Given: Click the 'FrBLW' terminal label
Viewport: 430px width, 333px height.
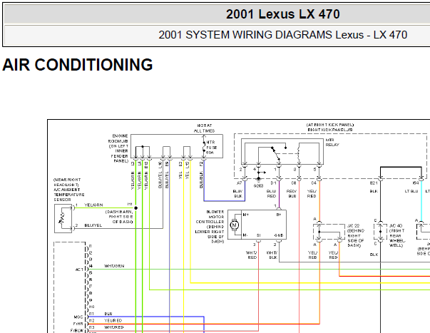Looking at the screenshot, I should pos(77,331).
